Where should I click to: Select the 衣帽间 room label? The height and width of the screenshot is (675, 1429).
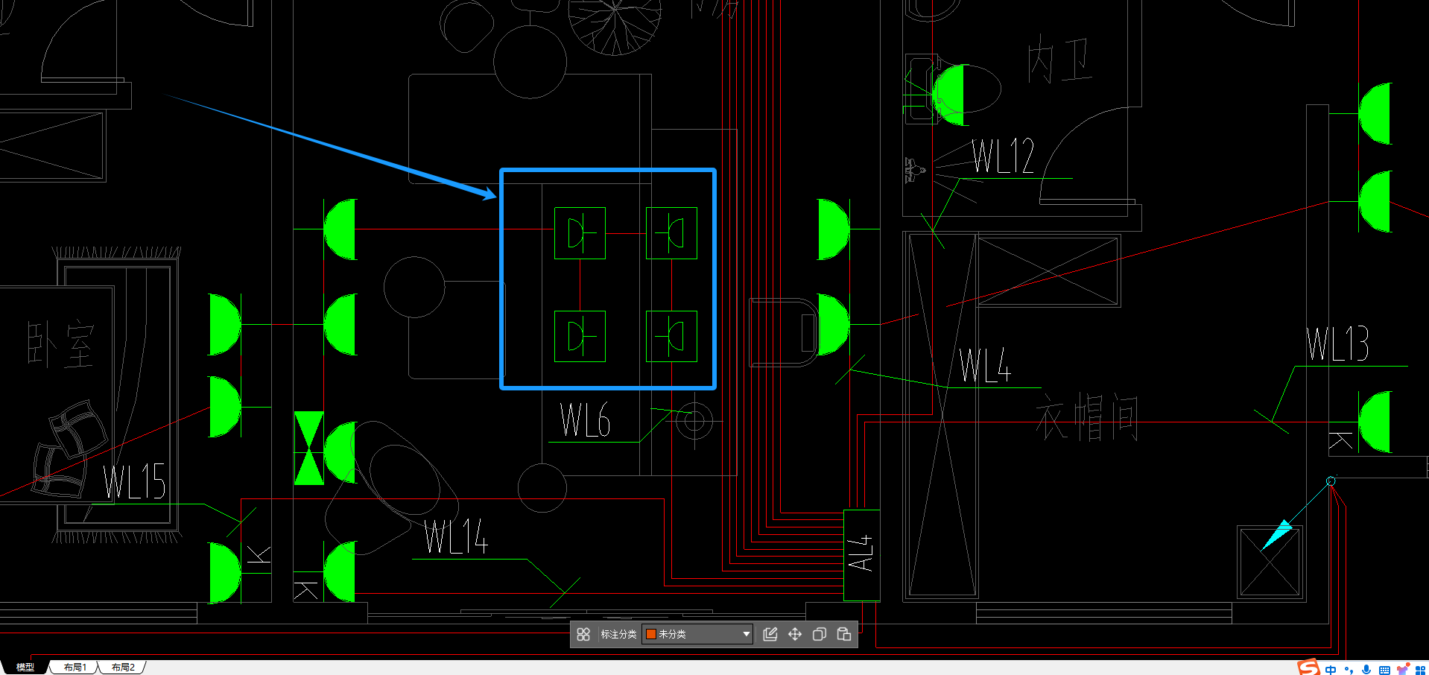(x=1086, y=417)
